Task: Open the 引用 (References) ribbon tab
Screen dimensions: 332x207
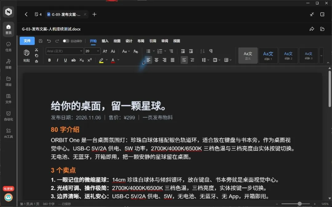Action: point(153,41)
